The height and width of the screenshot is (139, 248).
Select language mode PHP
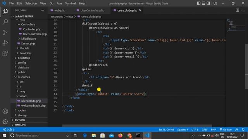(214, 130)
